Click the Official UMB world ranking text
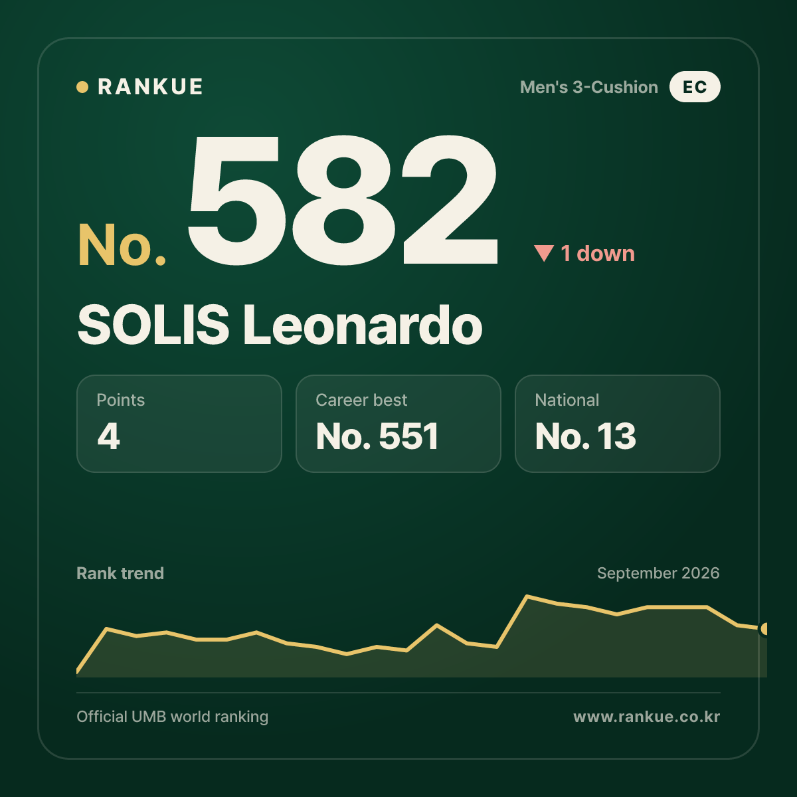The image size is (797, 797). point(173,717)
